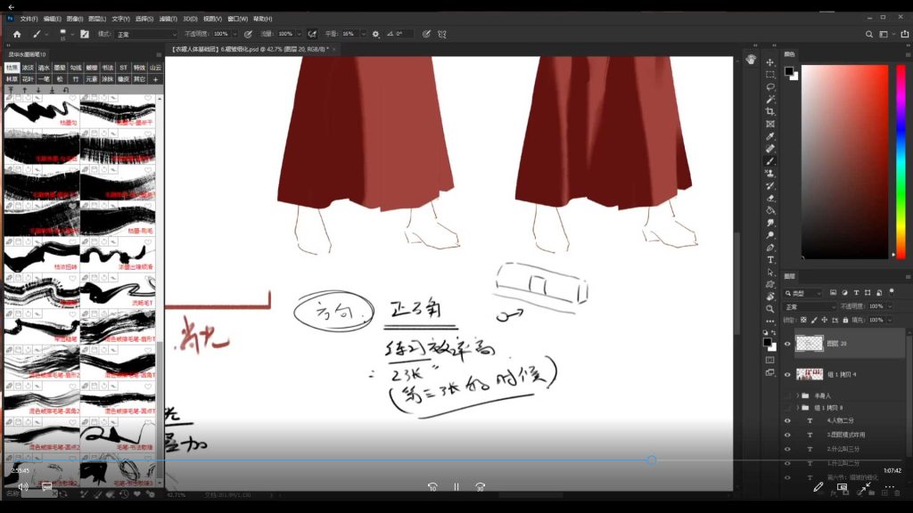Screen dimensions: 913x513
Task: Select the Zoom tool in the toolbox
Action: coord(769,309)
